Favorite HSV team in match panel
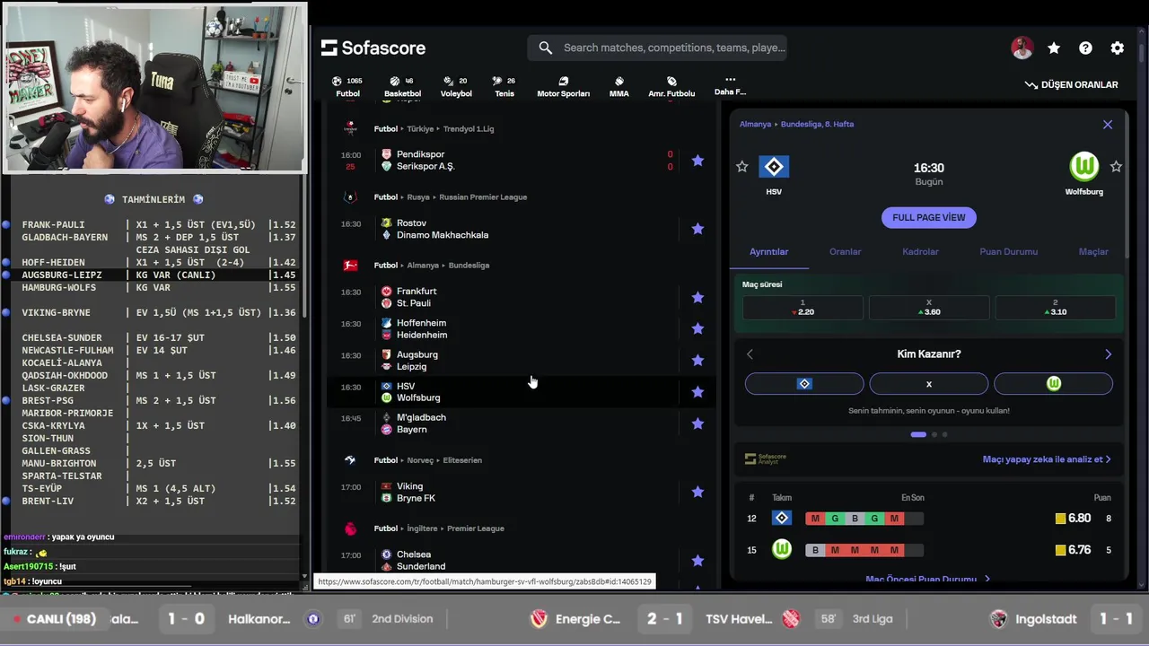1149x646 pixels. [x=742, y=167]
